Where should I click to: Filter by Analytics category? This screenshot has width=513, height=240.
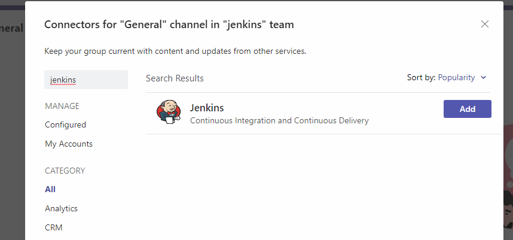[x=61, y=208]
